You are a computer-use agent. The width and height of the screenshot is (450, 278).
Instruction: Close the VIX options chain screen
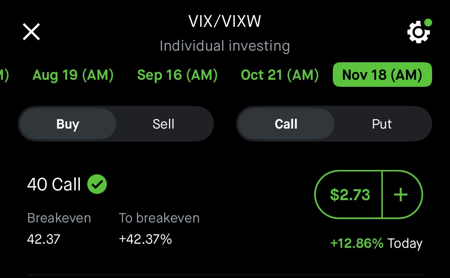(31, 32)
